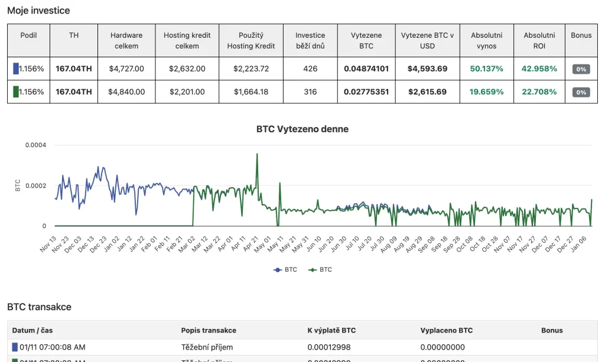Click Těžební příjem in the blue transaction row
Viewport: 605px width, 362px height.
pyautogui.click(x=207, y=347)
